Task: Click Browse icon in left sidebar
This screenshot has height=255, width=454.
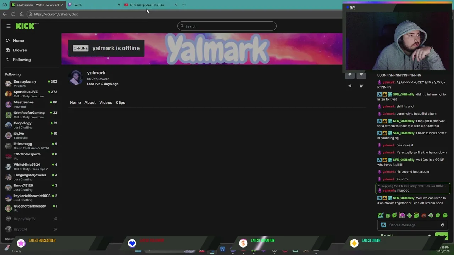Action: click(x=7, y=50)
